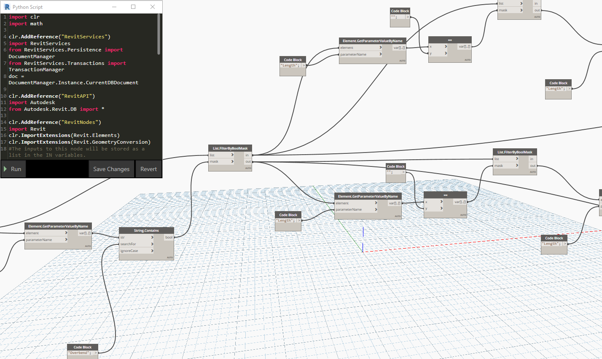Select topmost Element.GetParameterValueByName node title
This screenshot has height=359, width=602.
[x=373, y=41]
